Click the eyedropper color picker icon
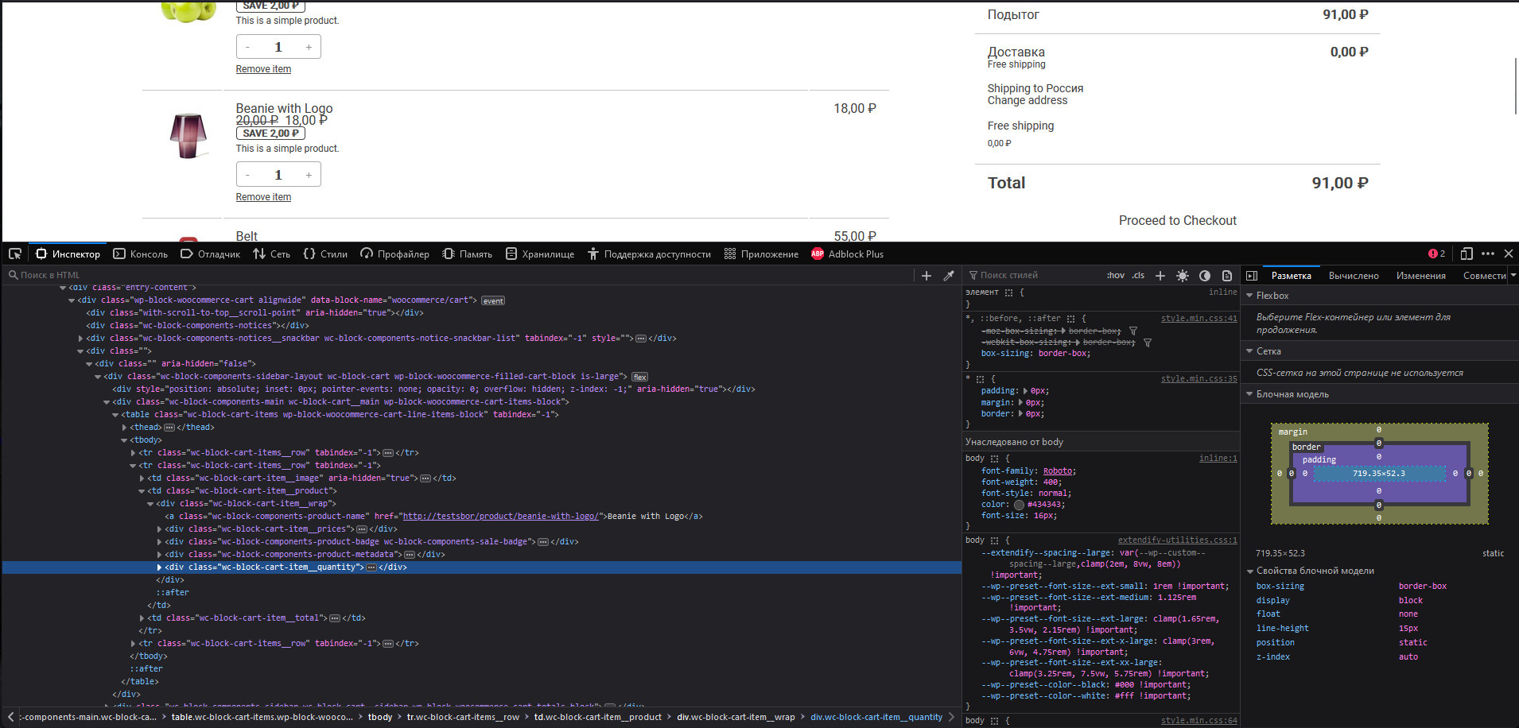 pyautogui.click(x=948, y=276)
